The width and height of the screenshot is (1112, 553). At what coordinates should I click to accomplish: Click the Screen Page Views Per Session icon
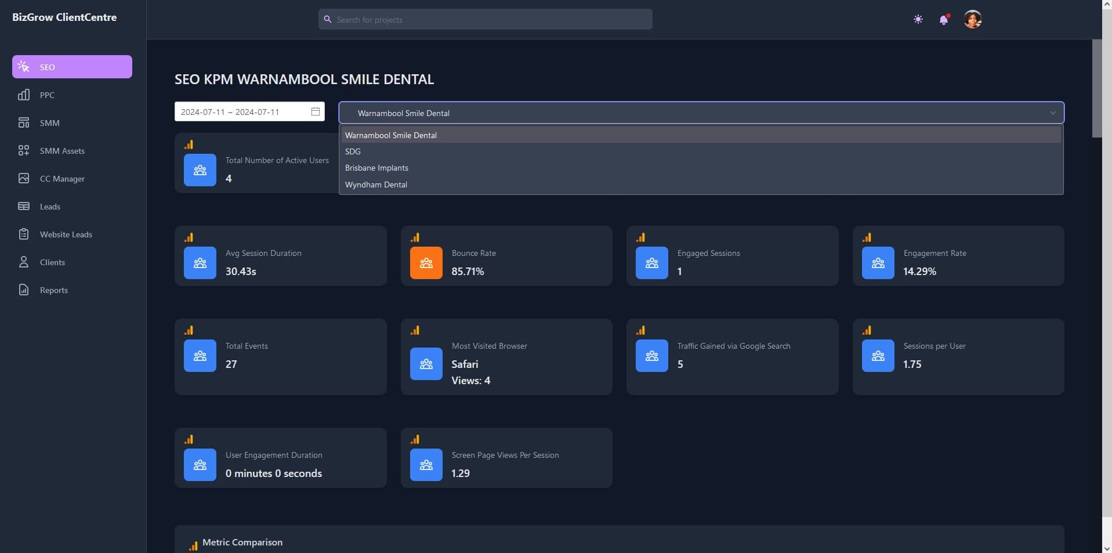click(426, 465)
